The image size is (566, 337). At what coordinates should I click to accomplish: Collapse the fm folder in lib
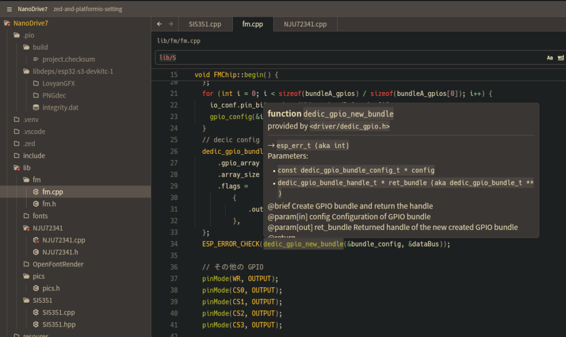pyautogui.click(x=36, y=180)
